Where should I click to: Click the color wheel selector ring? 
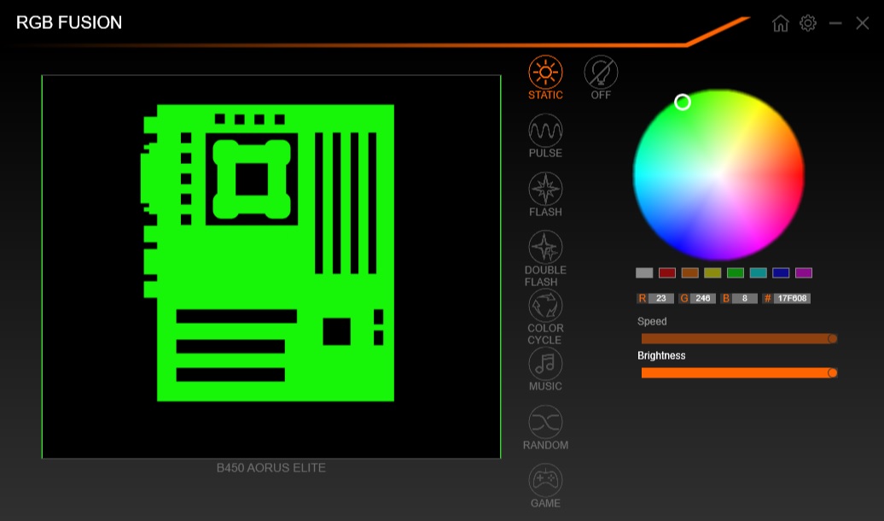[683, 102]
